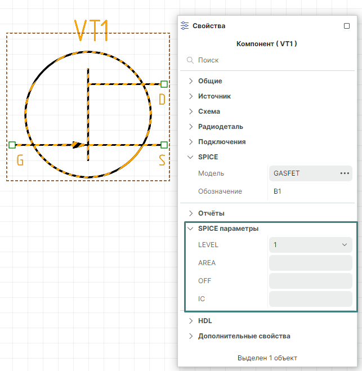Click the AREA parameter field

tap(310, 263)
